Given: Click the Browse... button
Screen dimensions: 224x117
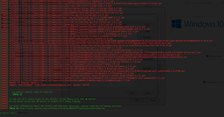Looking at the screenshot, I should click(x=147, y=37).
